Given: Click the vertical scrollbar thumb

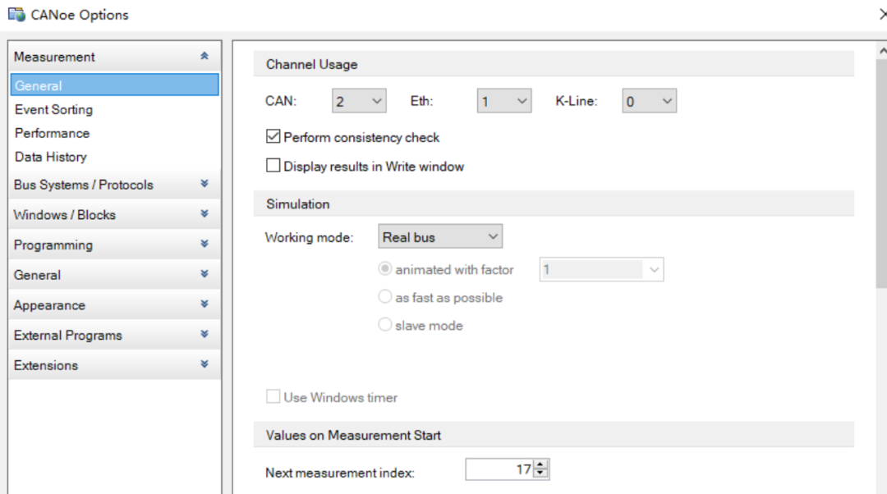Looking at the screenshot, I should (881, 173).
